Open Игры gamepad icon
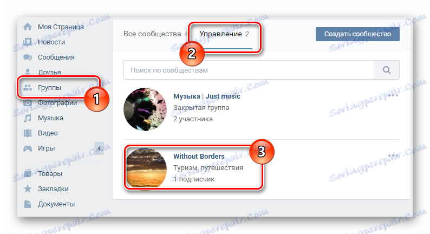This screenshot has width=430, height=234. [28, 148]
